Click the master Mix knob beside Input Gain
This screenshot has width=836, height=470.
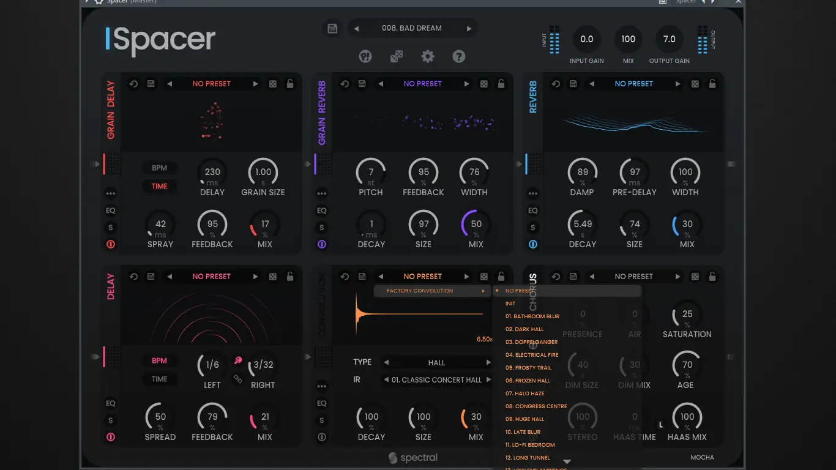[x=629, y=39]
